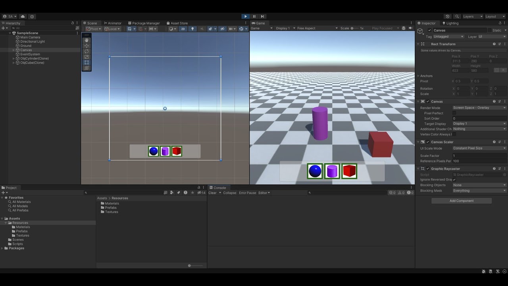Viewport: 508px width, 286px height.
Task: Open UI Scale Mode dropdown
Action: pyautogui.click(x=479, y=148)
